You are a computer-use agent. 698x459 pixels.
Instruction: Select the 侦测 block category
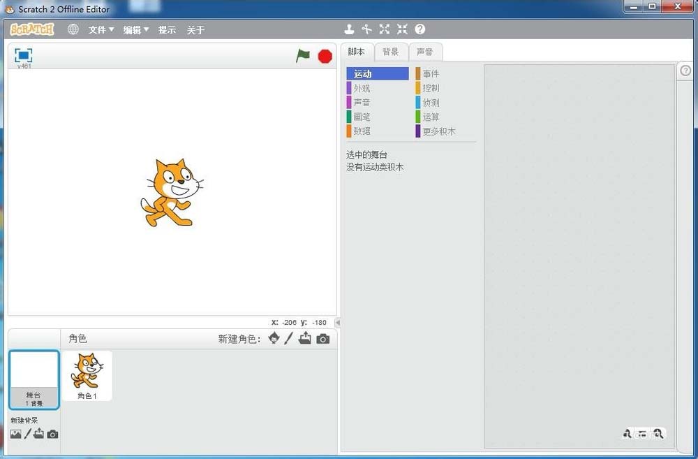[x=446, y=103]
